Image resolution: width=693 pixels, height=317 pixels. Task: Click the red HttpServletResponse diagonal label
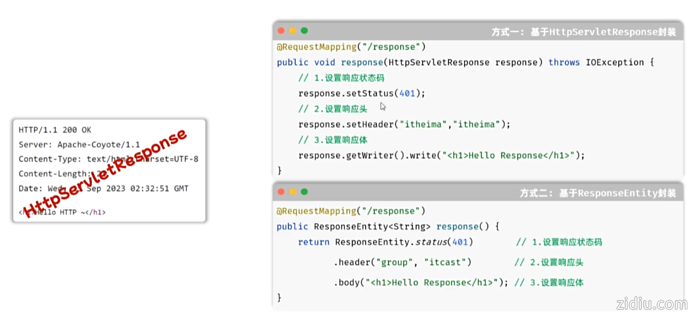tap(107, 172)
